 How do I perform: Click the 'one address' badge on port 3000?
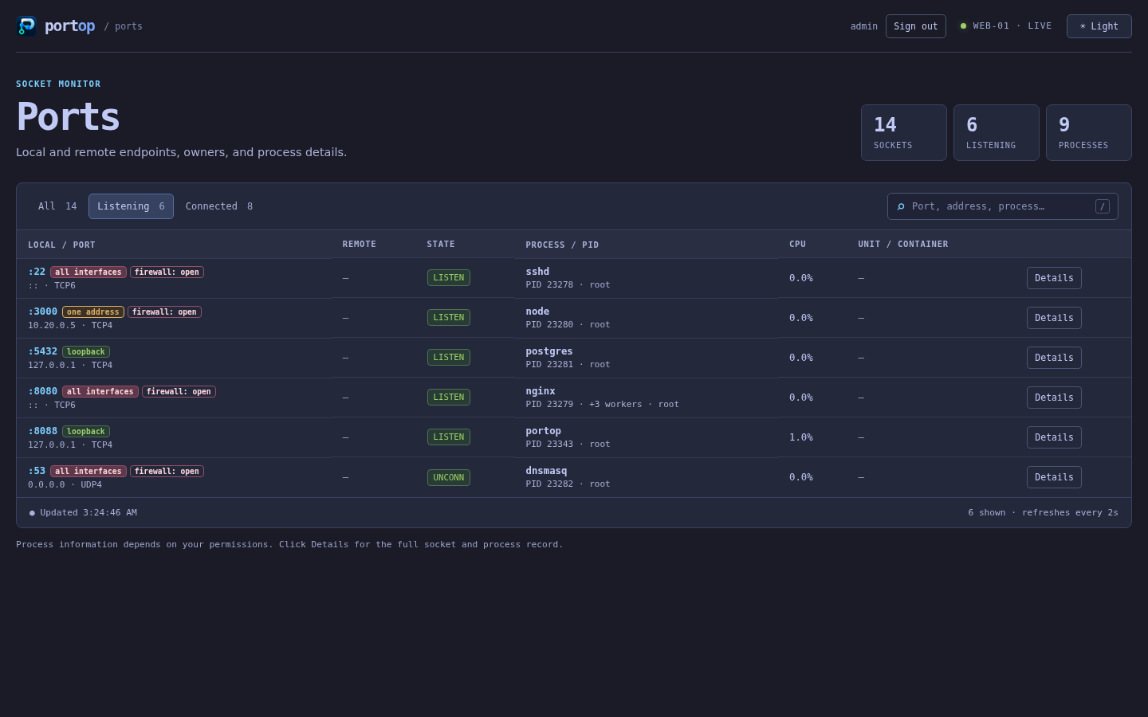(93, 312)
